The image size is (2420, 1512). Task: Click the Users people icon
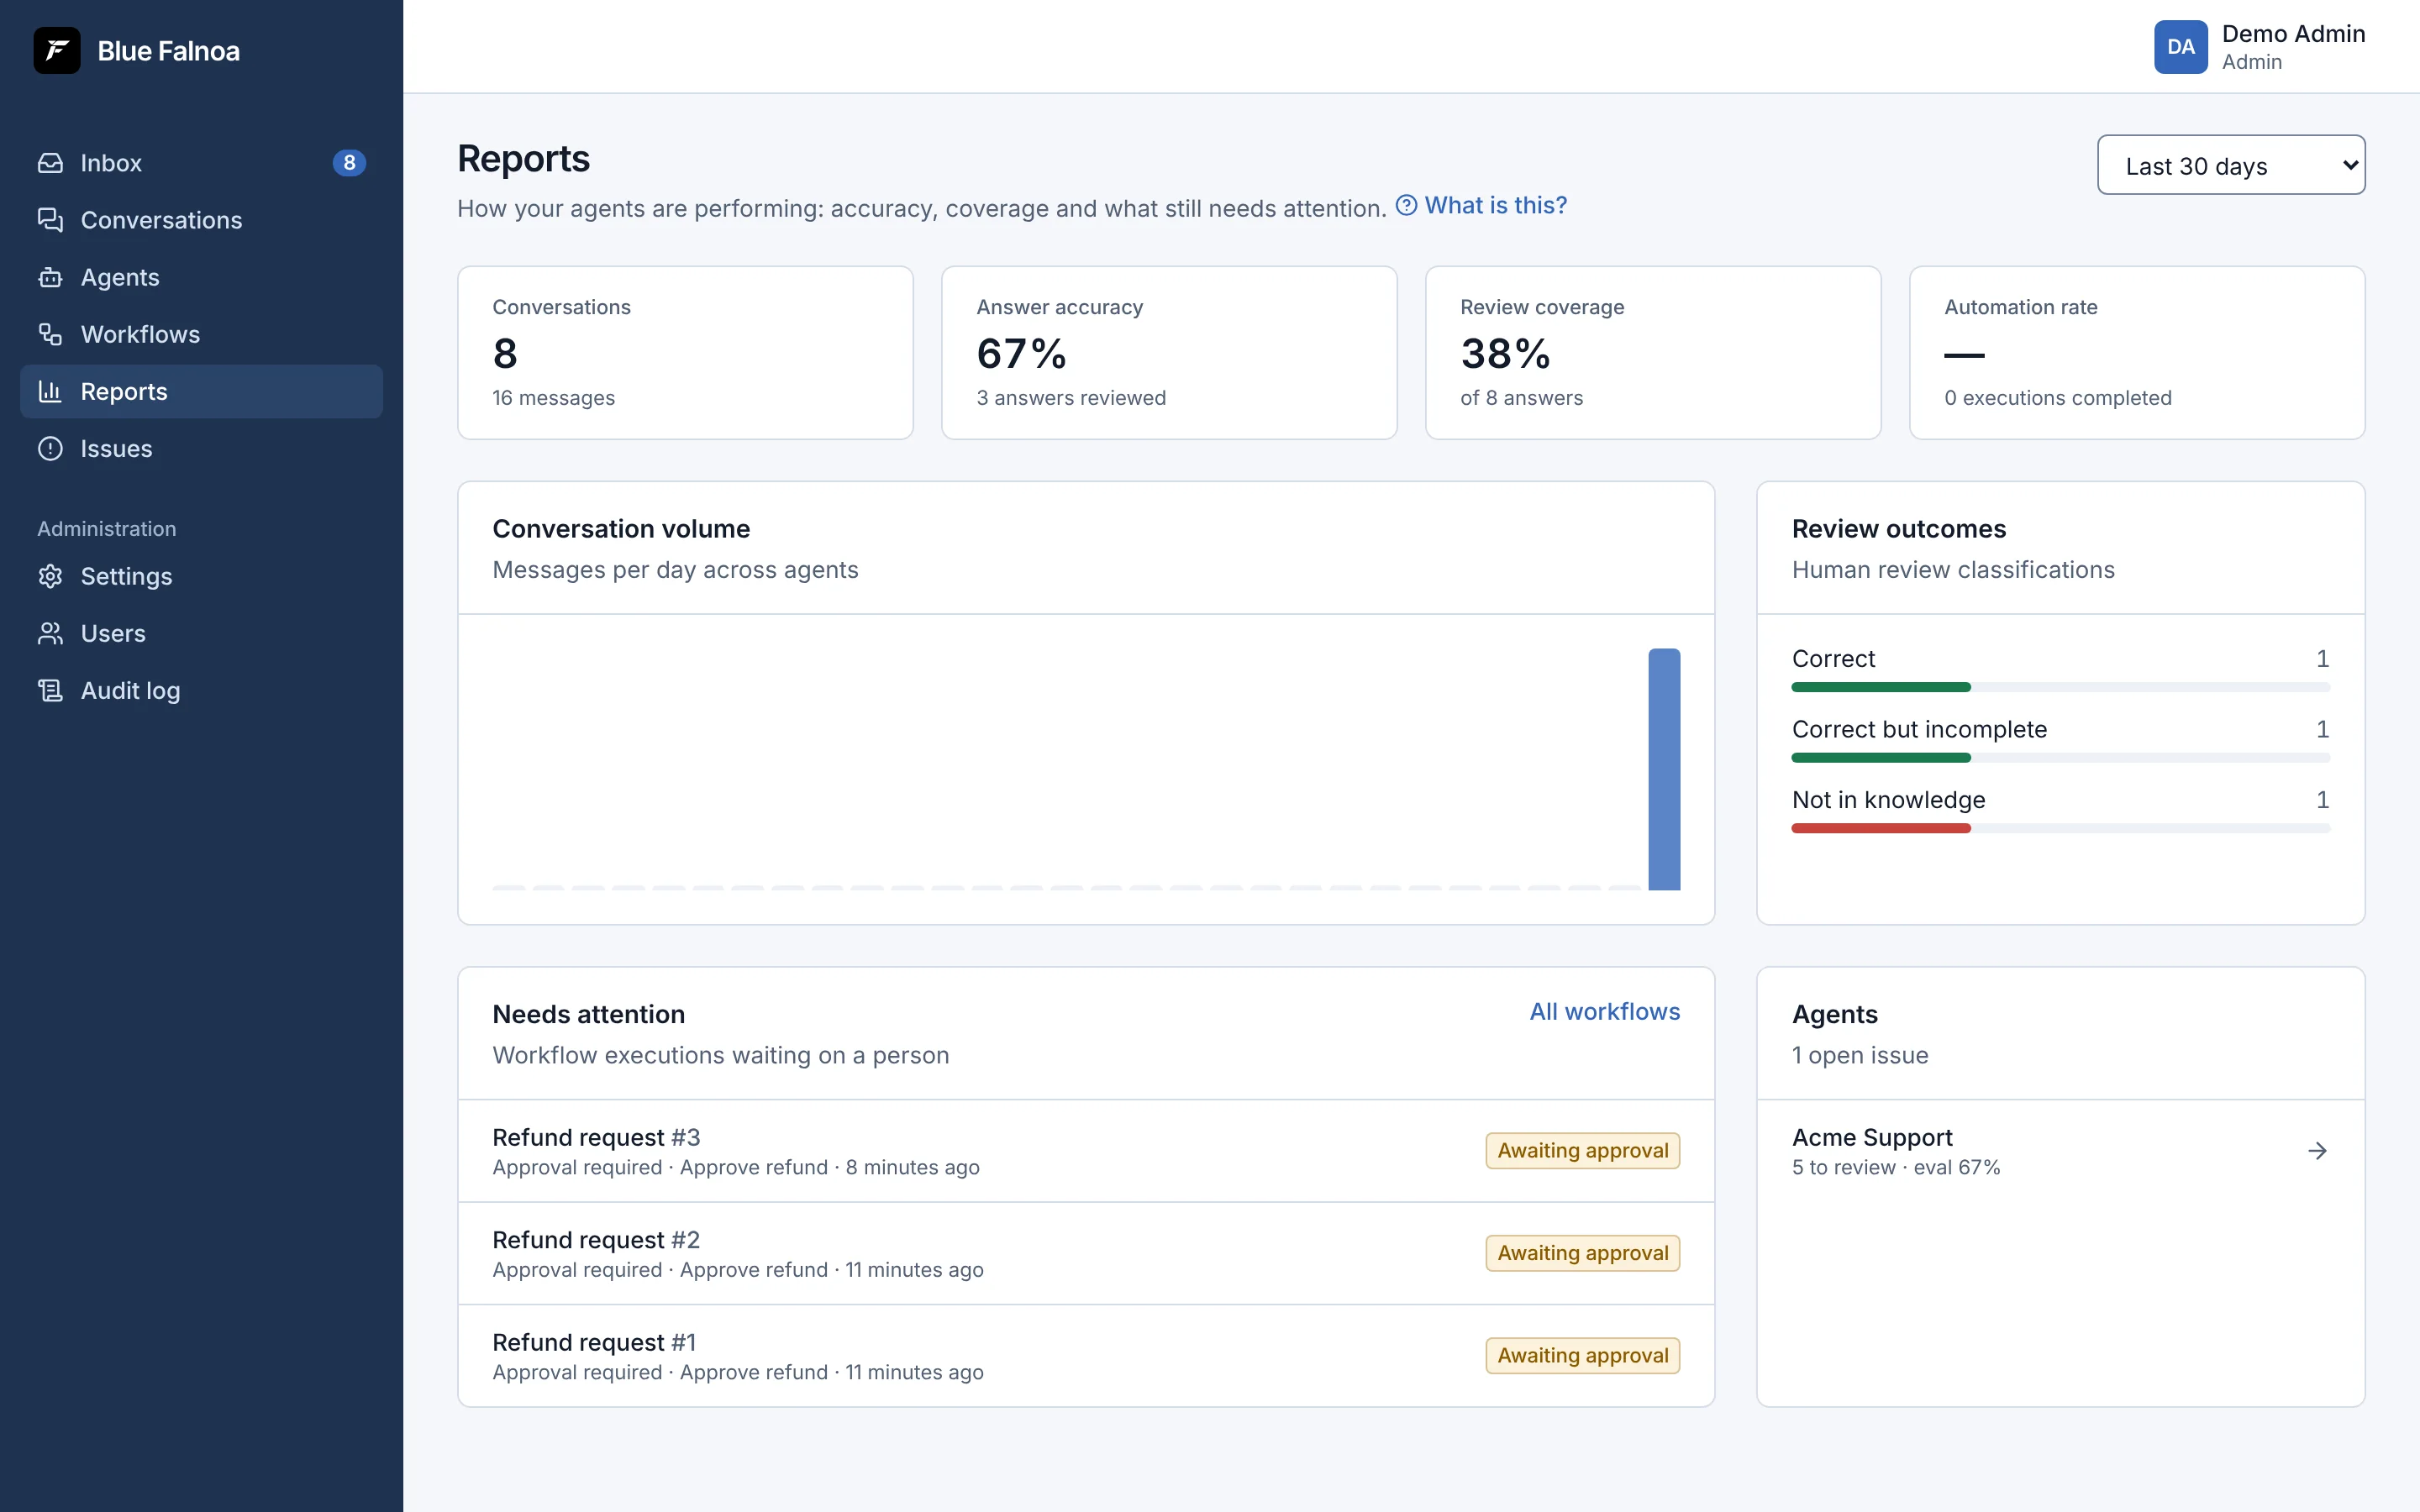click(50, 633)
